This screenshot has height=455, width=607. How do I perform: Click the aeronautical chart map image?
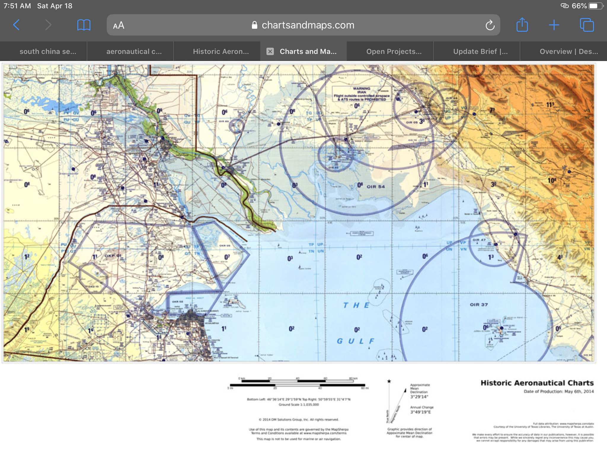(x=299, y=213)
